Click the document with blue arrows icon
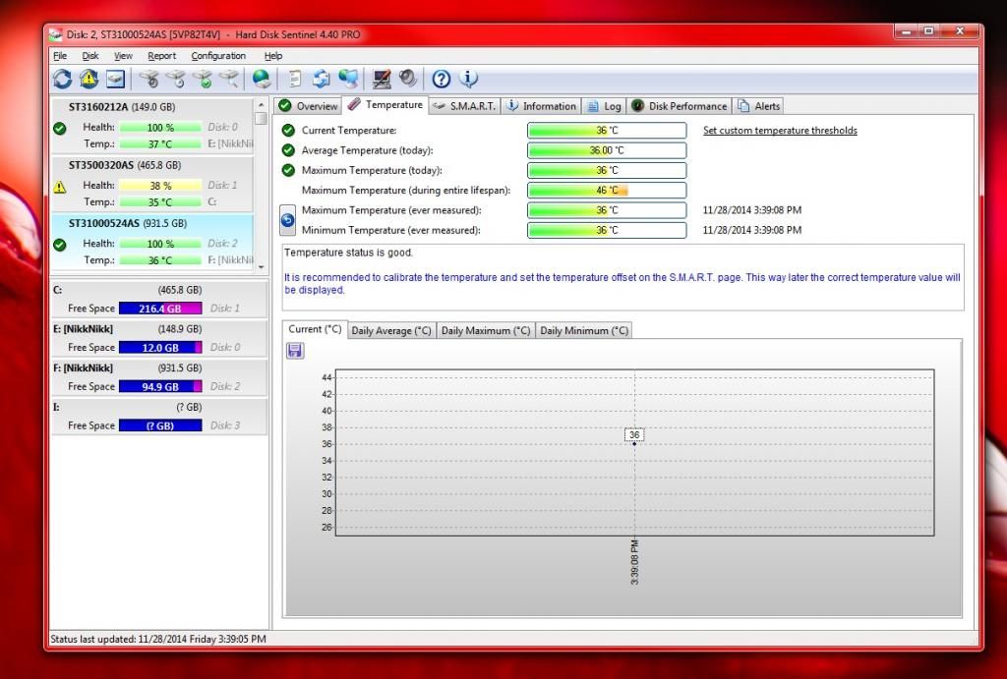The width and height of the screenshot is (1007, 679). pyautogui.click(x=322, y=79)
